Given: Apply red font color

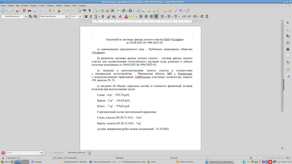Looking at the screenshot, I should (x=126, y=16).
